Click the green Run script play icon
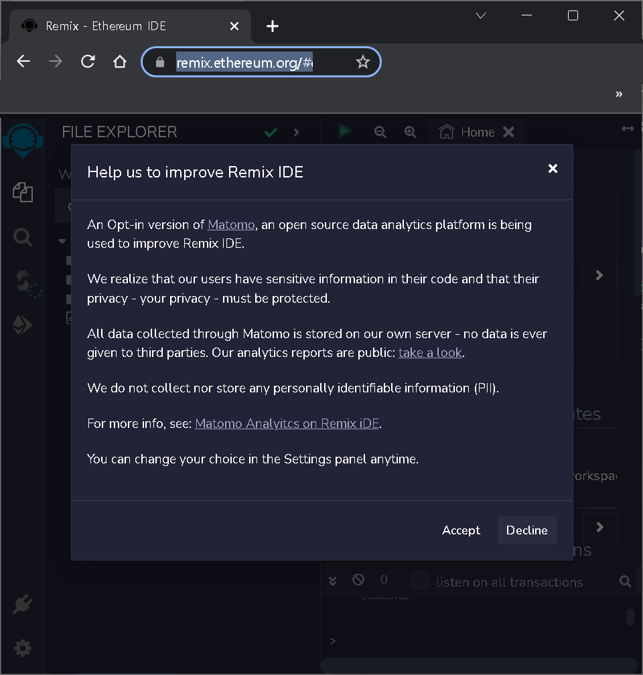Image resolution: width=643 pixels, height=675 pixels. click(x=344, y=131)
